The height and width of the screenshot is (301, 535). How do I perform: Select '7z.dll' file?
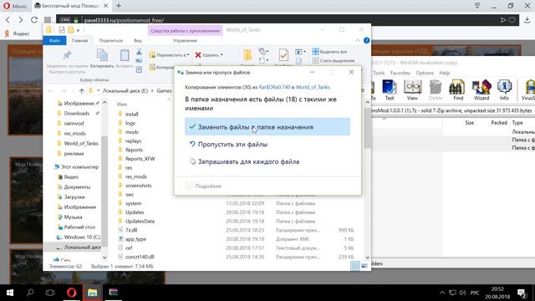[131, 230]
